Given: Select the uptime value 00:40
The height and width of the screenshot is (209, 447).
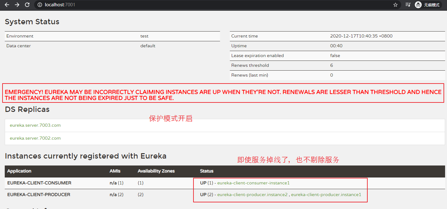Looking at the screenshot, I should coord(336,46).
